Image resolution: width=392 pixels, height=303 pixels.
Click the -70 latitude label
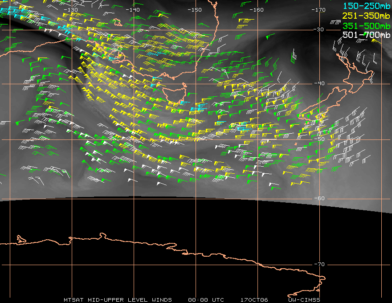(319, 264)
